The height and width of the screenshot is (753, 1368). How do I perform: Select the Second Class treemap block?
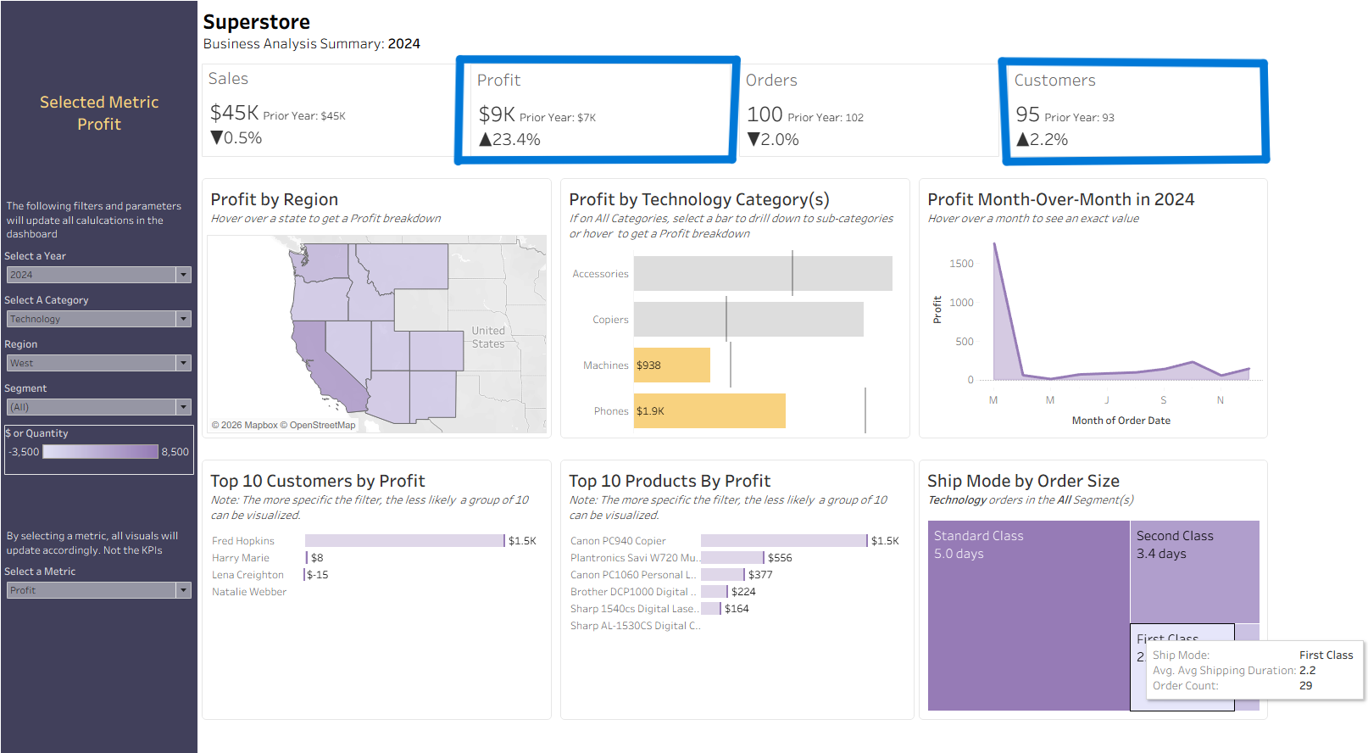click(1194, 572)
